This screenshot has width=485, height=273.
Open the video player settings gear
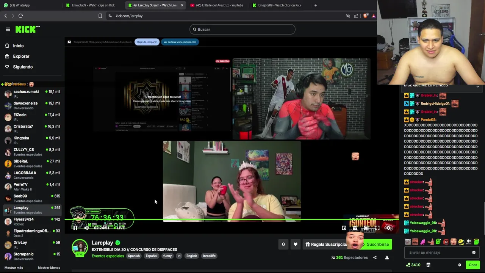(388, 228)
